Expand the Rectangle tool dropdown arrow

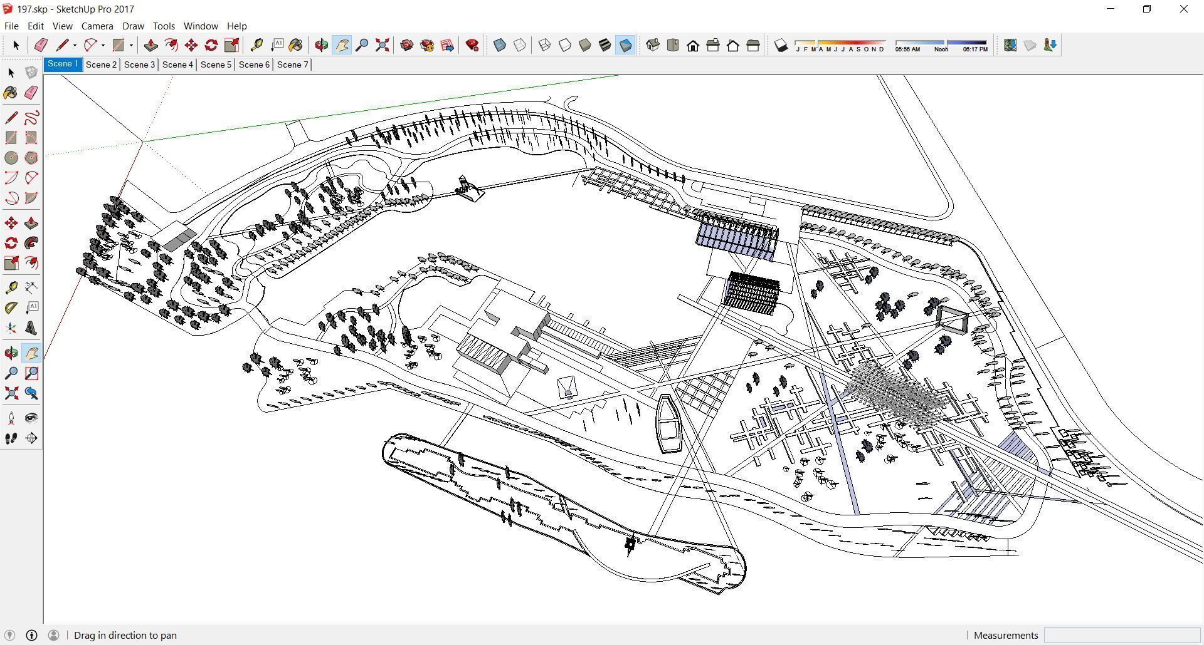(131, 45)
